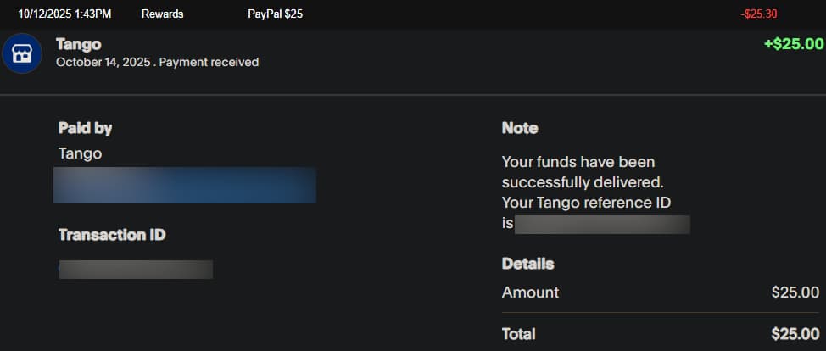Click the blurred payer email field
This screenshot has width=826, height=351.
point(184,186)
